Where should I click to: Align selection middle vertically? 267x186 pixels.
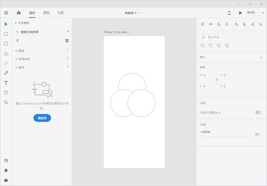coord(210,24)
